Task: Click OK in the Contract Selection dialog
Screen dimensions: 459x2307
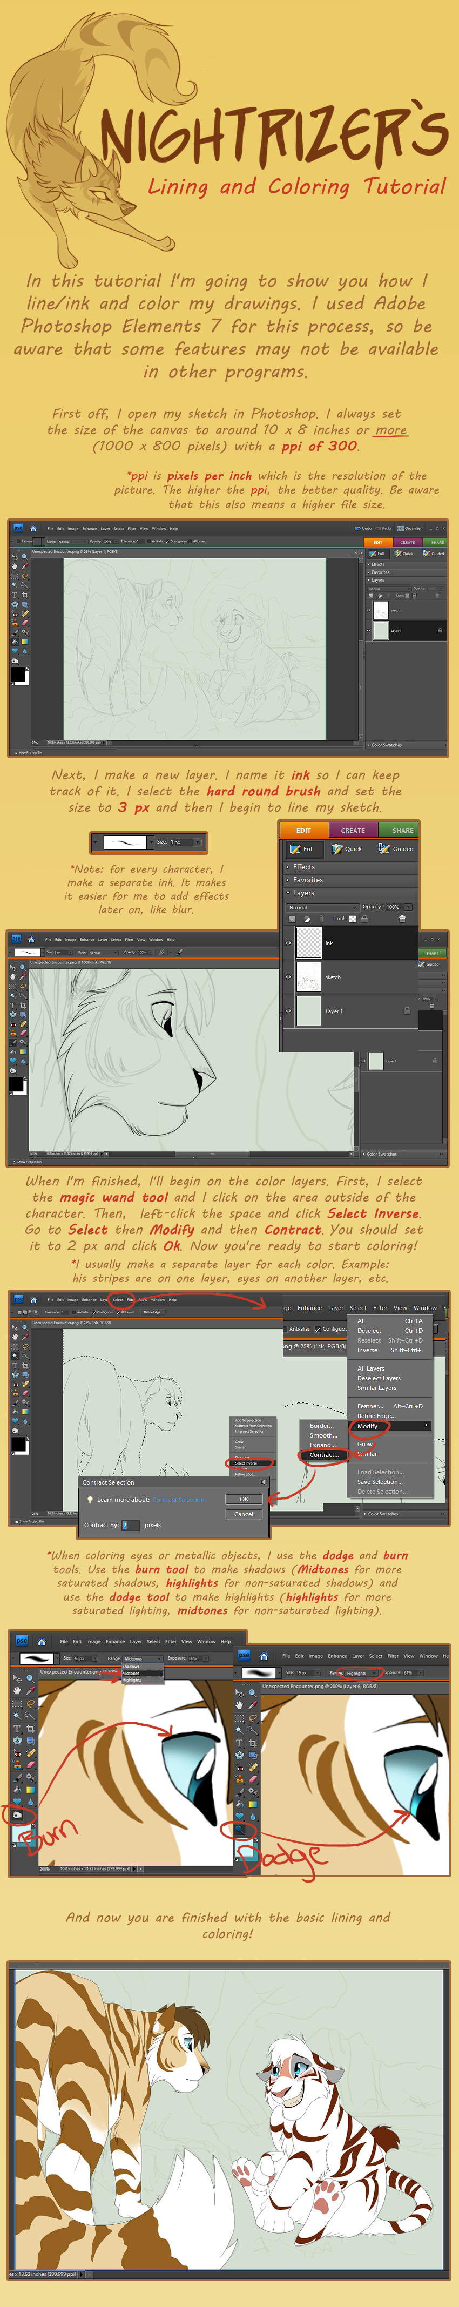Action: tap(244, 1498)
